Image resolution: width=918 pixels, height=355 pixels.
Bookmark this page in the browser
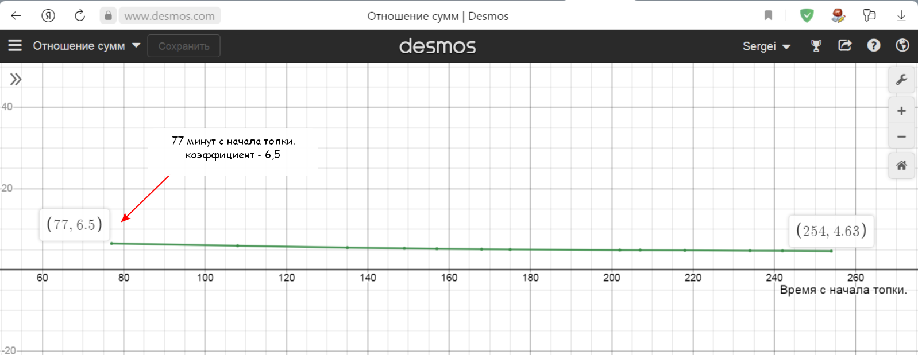[768, 16]
